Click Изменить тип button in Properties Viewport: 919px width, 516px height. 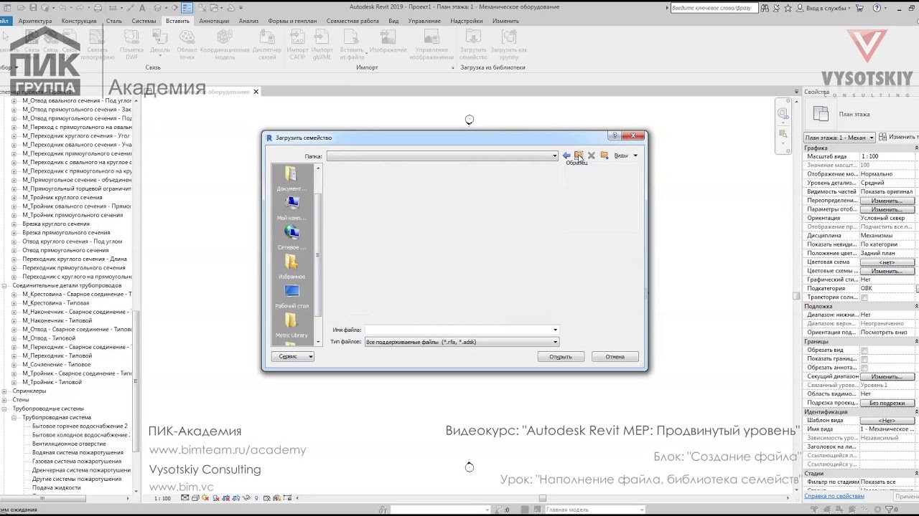(x=897, y=137)
